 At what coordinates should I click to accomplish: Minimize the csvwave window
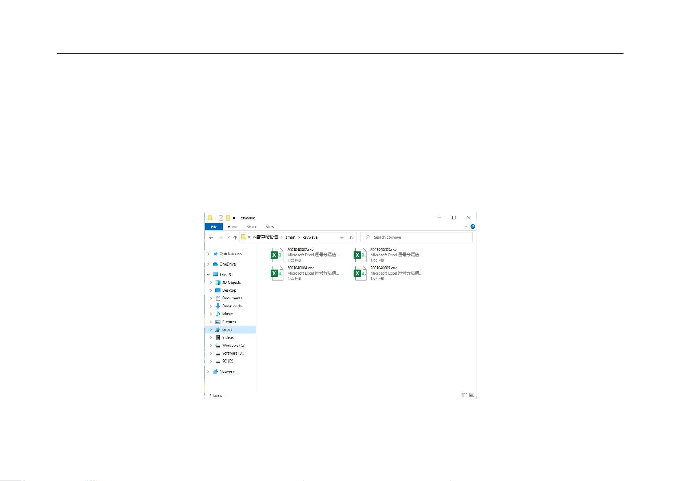pyautogui.click(x=439, y=218)
